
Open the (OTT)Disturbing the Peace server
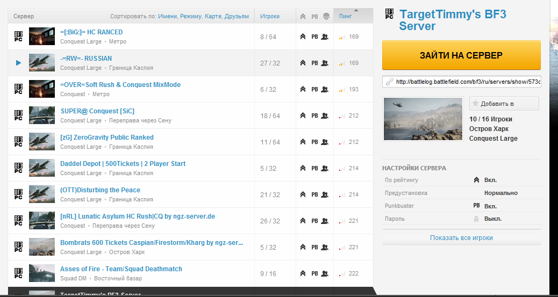point(100,190)
